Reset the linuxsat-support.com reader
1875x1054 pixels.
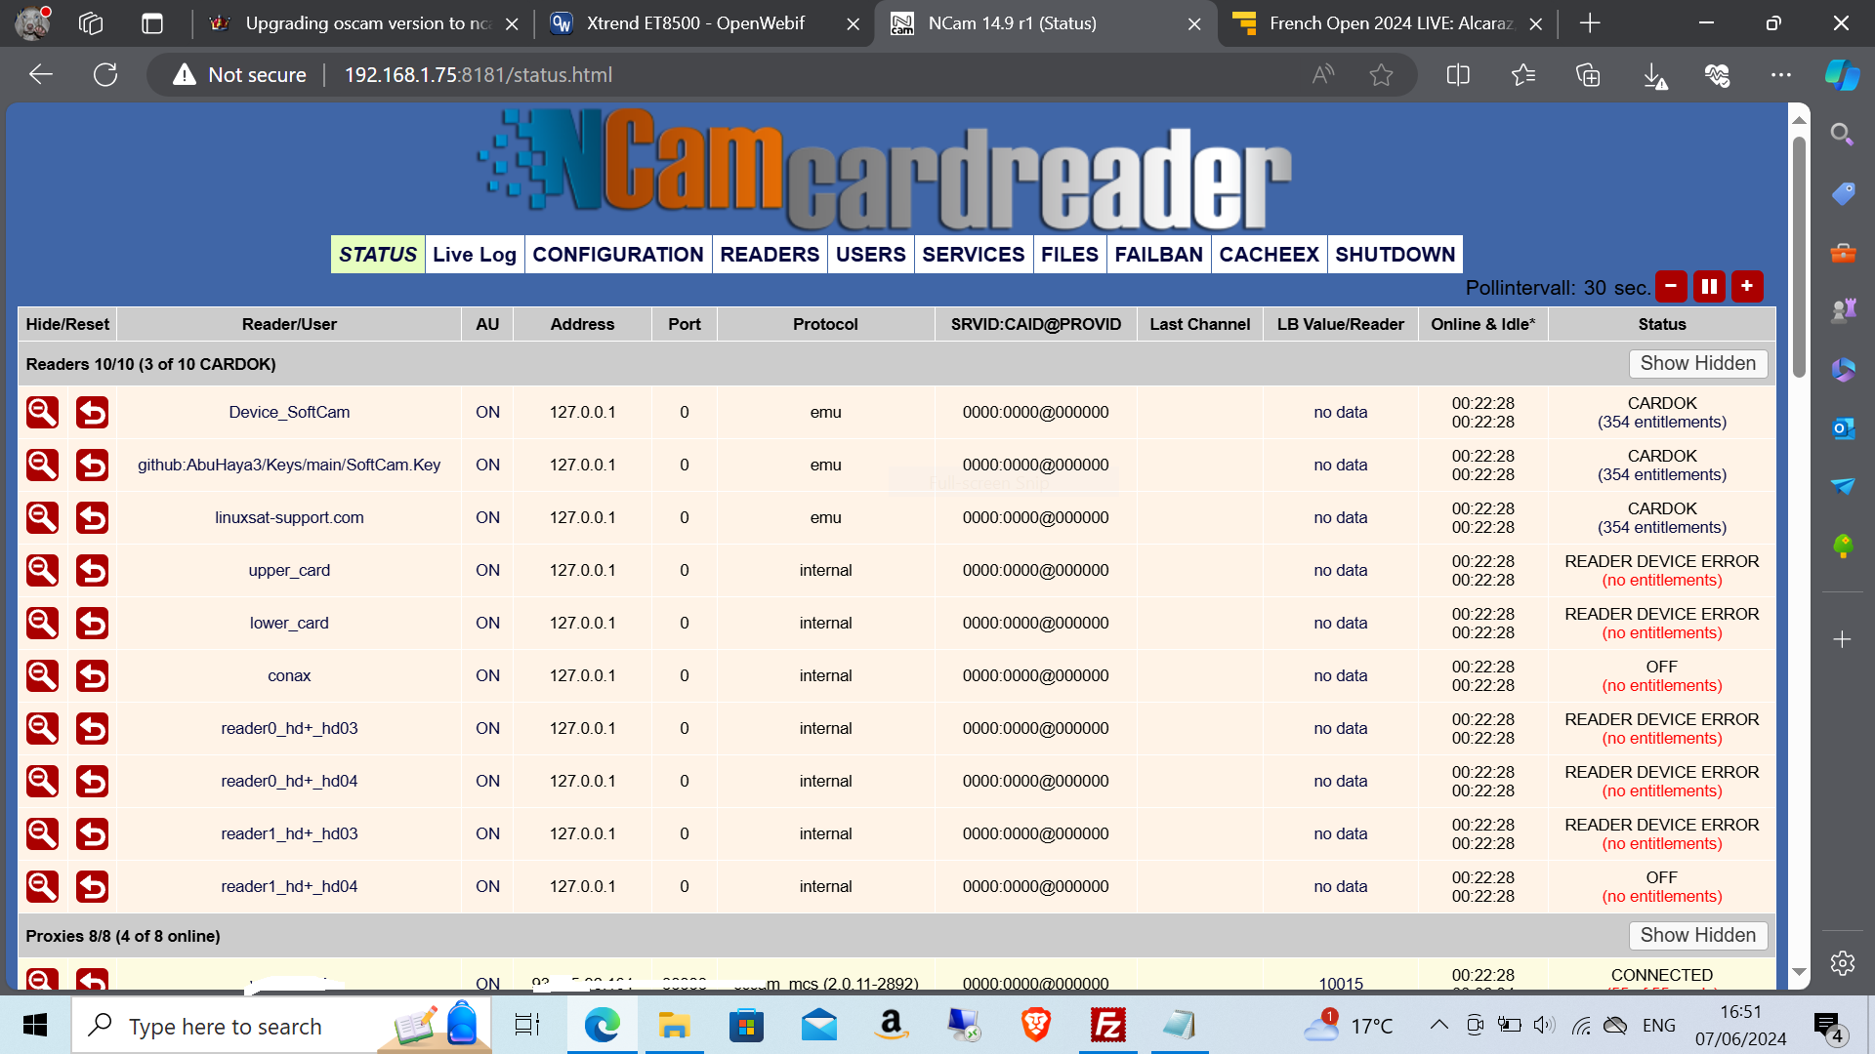93,518
